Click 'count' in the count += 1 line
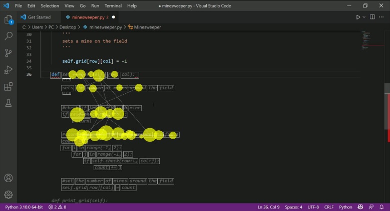This screenshot has width=390, height=211. pyautogui.click(x=101, y=168)
